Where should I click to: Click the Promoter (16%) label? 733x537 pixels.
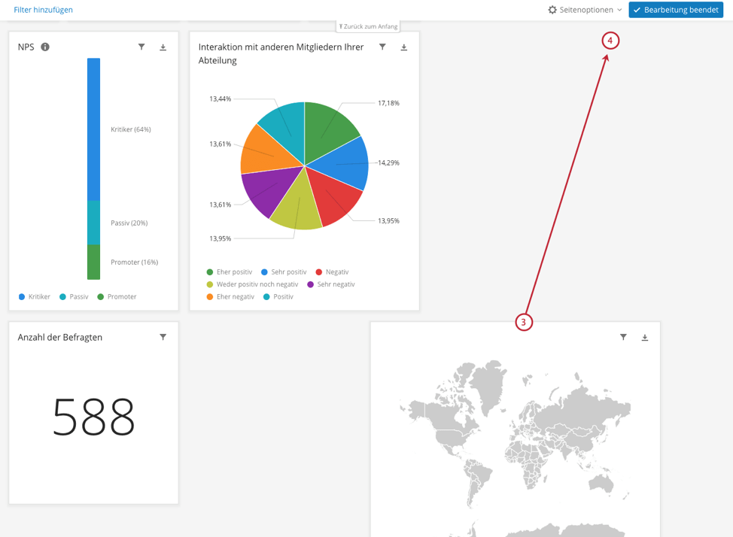(134, 262)
